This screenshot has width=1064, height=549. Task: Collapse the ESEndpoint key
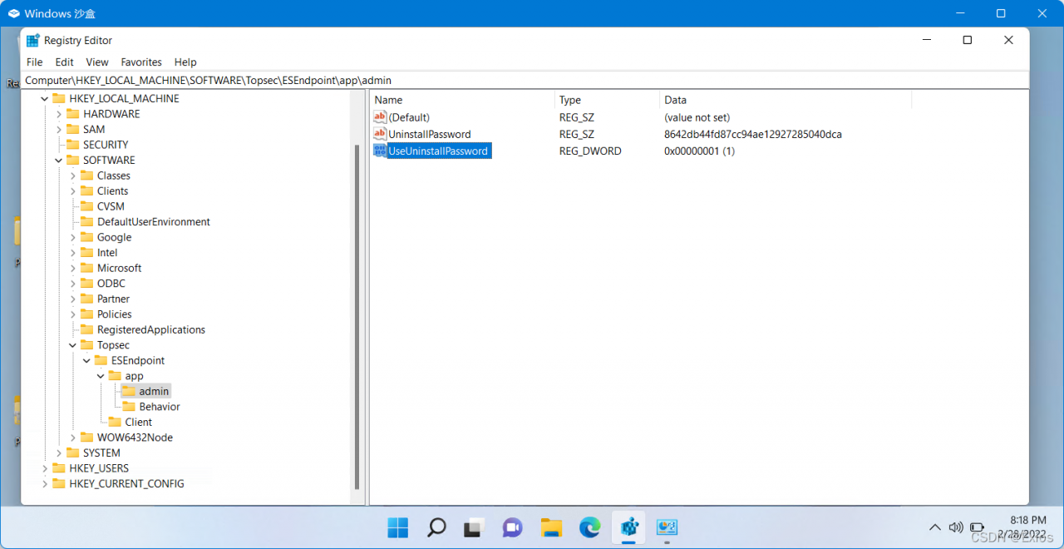(86, 360)
